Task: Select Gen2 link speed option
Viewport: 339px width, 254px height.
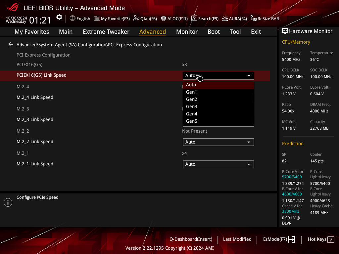Action: point(218,99)
